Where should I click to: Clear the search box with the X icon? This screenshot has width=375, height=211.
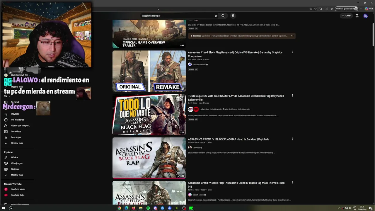coord(216,16)
